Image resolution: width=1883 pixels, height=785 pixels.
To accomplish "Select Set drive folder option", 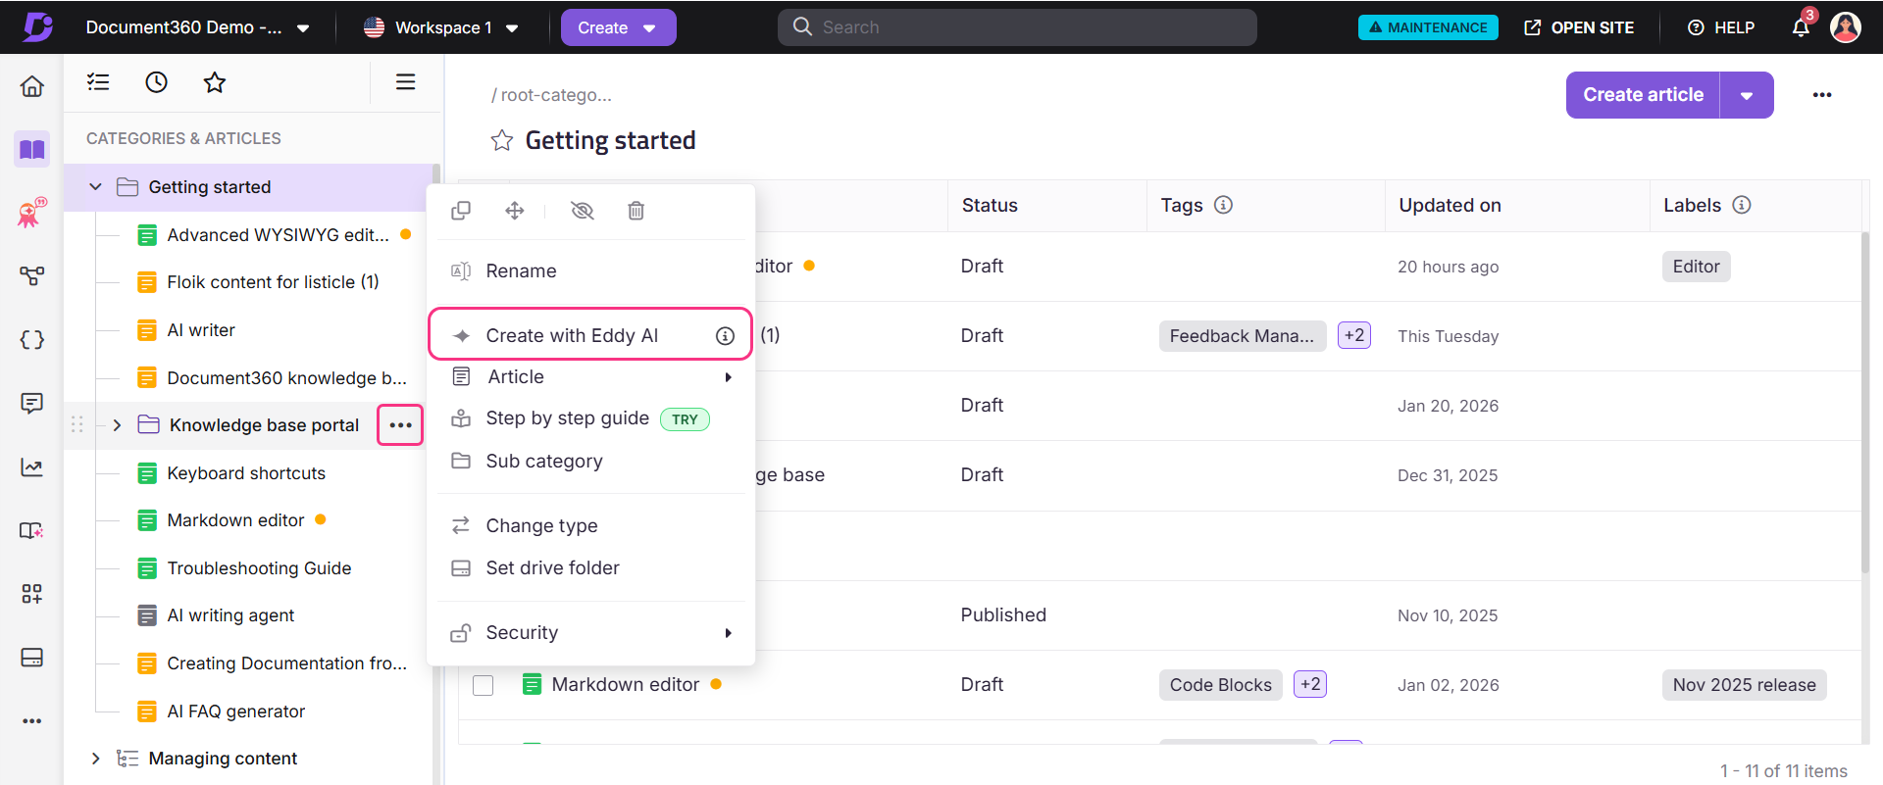I will (x=591, y=567).
